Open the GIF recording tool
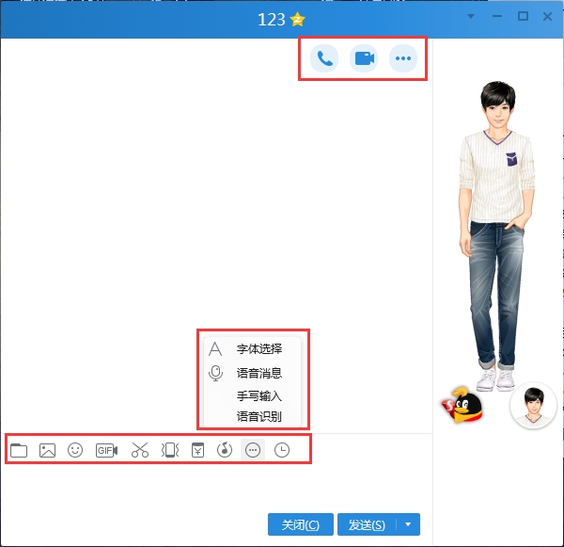The height and width of the screenshot is (547, 564). (x=106, y=450)
